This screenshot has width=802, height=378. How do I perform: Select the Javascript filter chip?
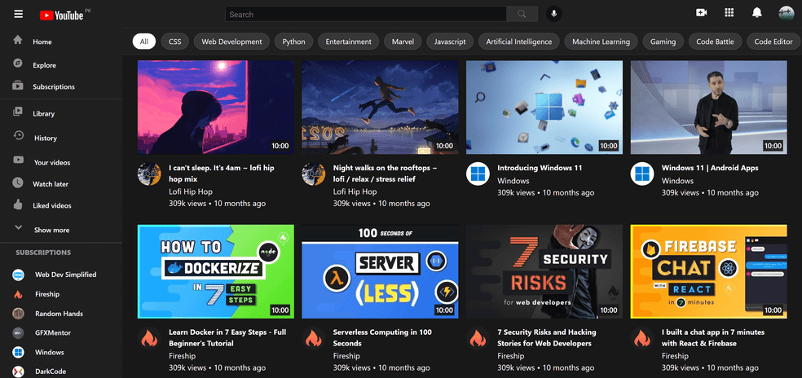450,42
